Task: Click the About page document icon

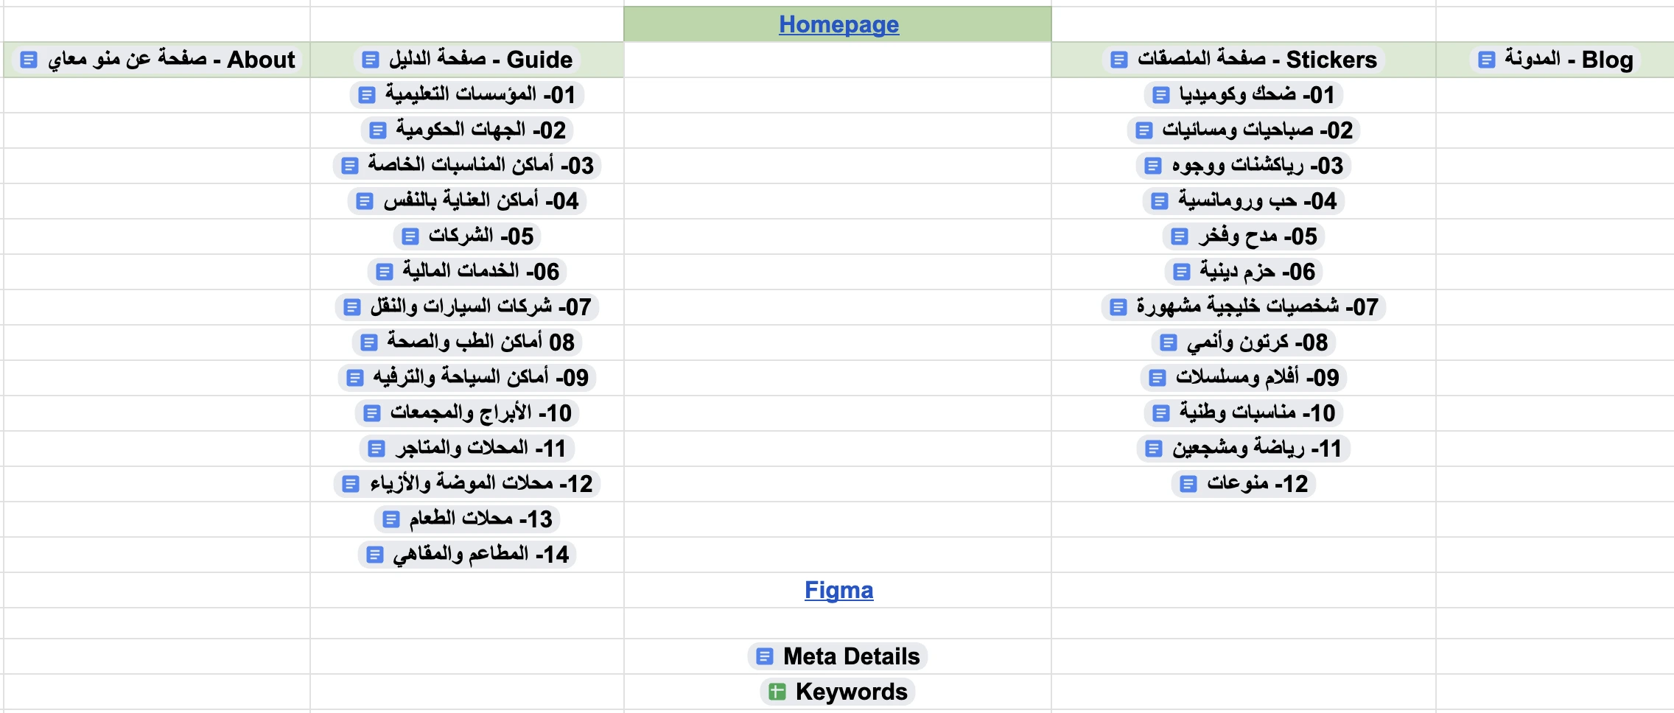Action: tap(28, 60)
